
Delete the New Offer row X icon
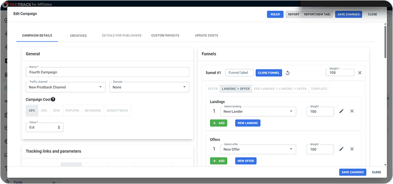pos(352,149)
